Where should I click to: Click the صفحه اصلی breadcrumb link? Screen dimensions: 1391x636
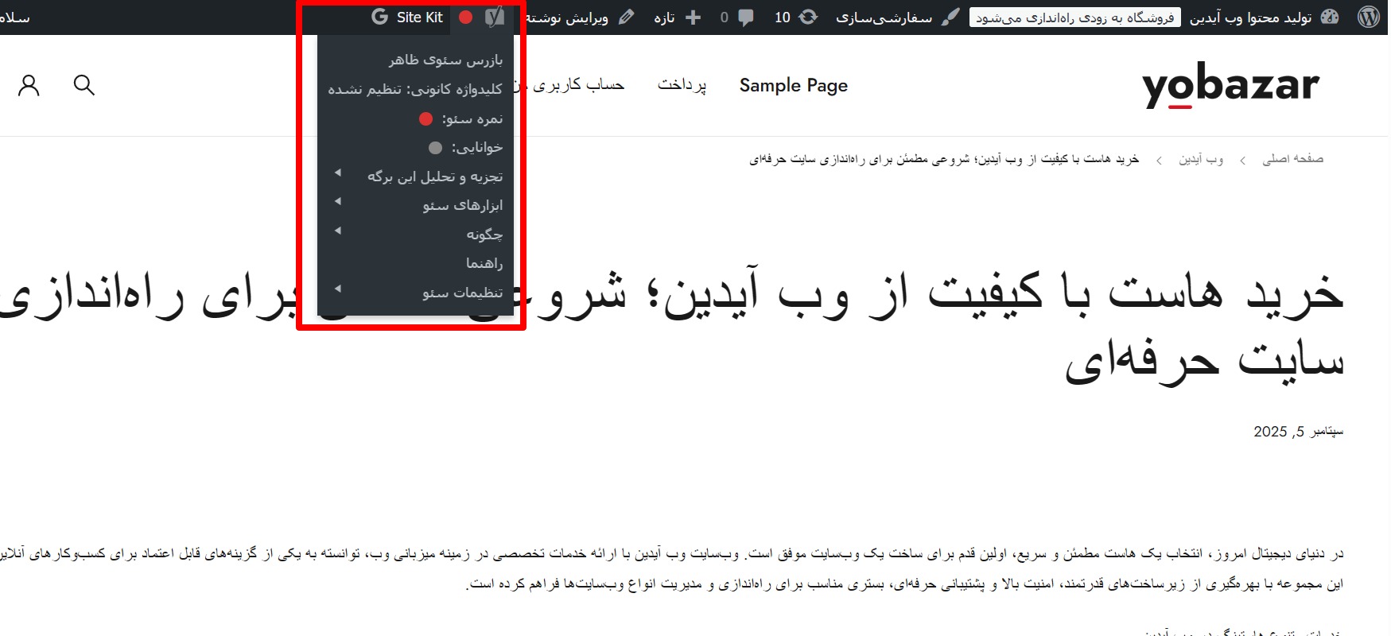(1292, 159)
